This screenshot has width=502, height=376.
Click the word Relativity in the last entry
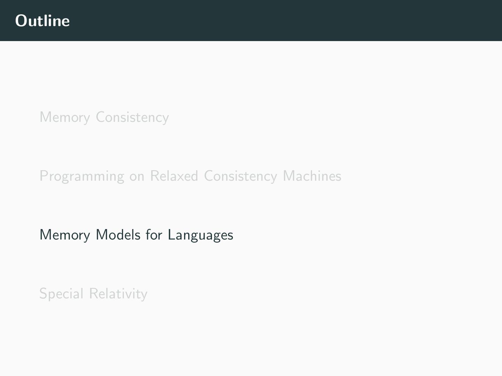click(118, 294)
